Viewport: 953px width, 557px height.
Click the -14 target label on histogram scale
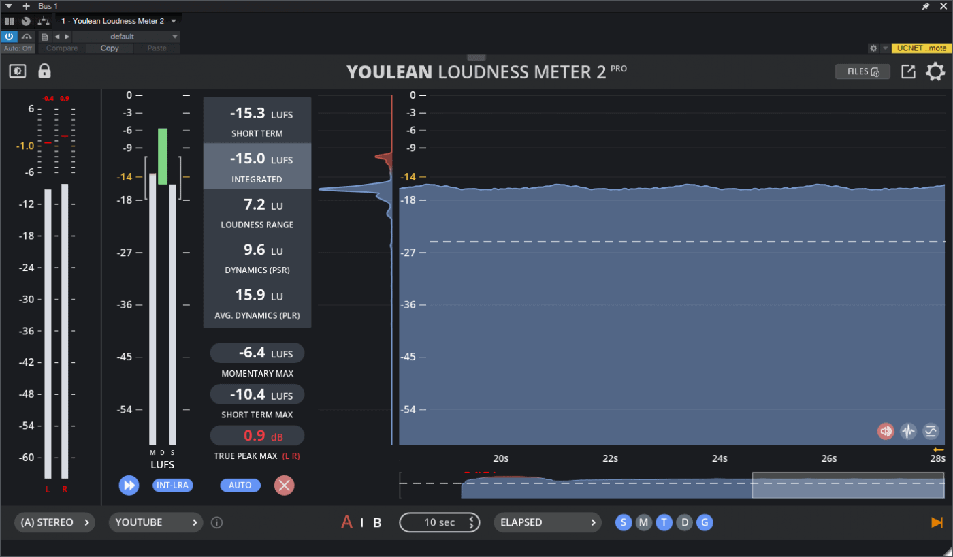point(410,177)
